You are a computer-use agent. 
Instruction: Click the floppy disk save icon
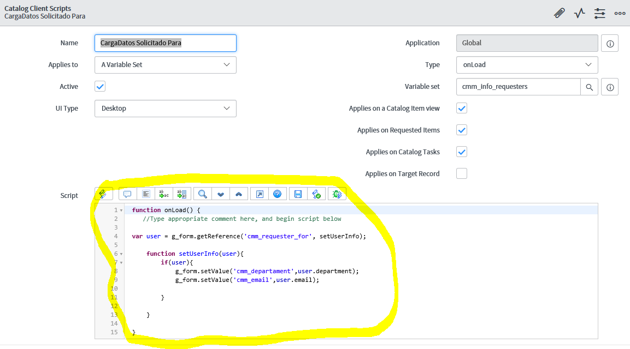pyautogui.click(x=298, y=194)
